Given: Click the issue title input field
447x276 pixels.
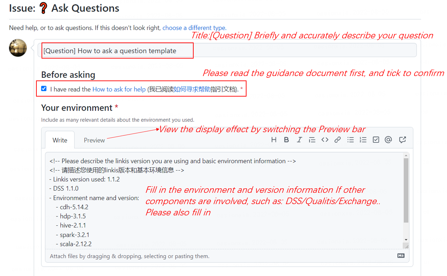Looking at the screenshot, I should click(227, 51).
